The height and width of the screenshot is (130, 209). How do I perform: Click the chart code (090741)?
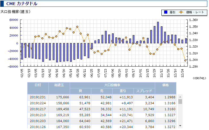coord(200,78)
